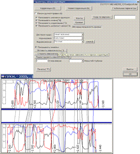Click the 2.440 depth mark in lower plot

click(x=100, y=148)
